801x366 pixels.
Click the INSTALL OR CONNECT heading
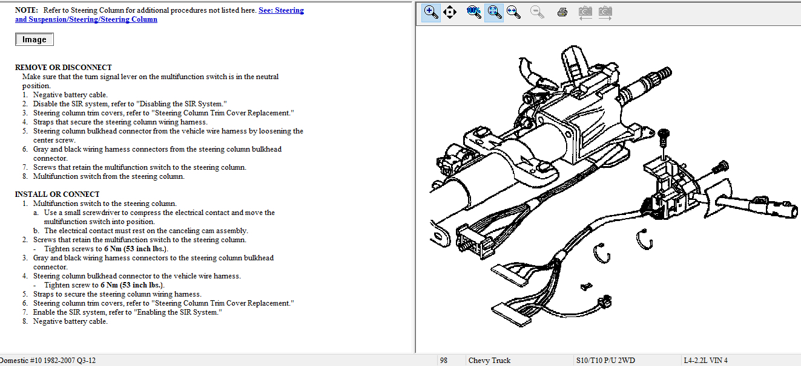click(x=58, y=194)
